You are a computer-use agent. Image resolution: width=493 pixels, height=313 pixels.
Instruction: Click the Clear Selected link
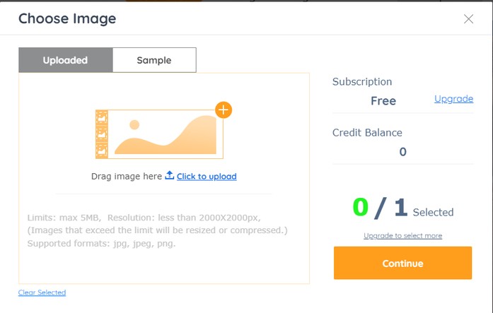coord(42,293)
